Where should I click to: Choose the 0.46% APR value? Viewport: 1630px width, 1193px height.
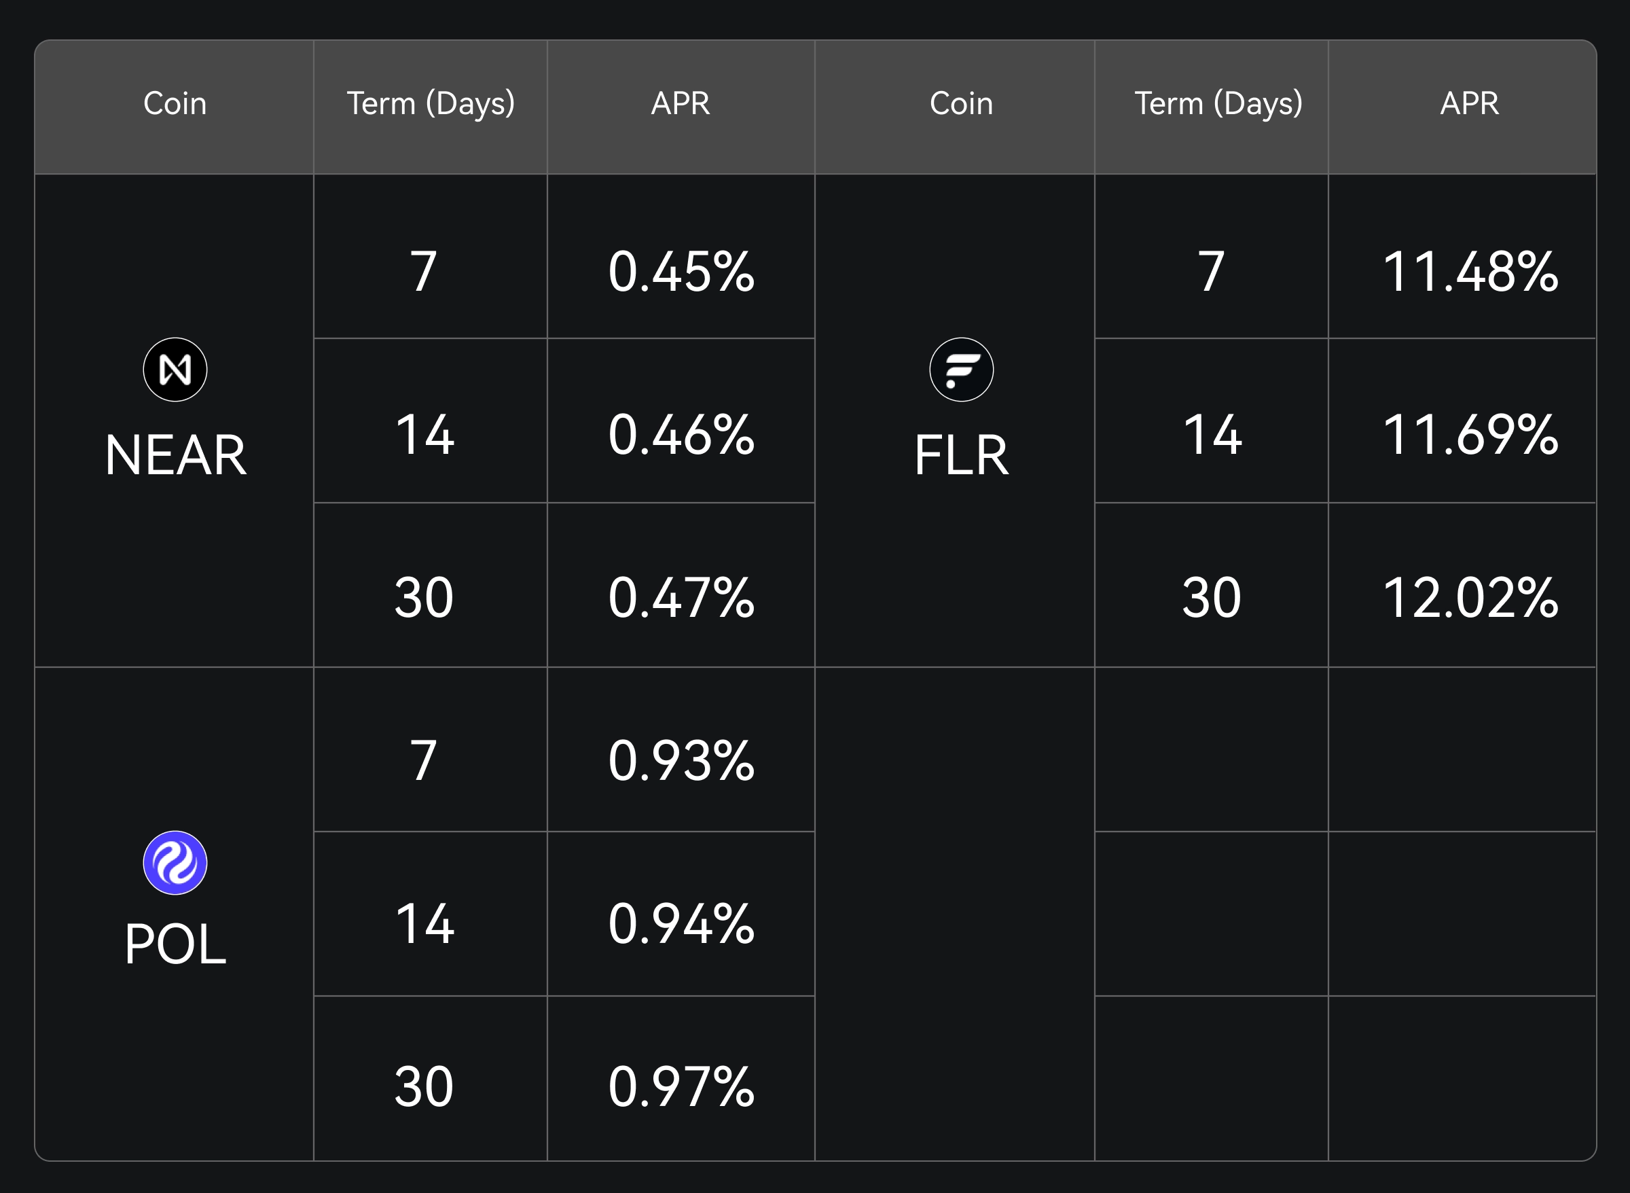(x=681, y=435)
